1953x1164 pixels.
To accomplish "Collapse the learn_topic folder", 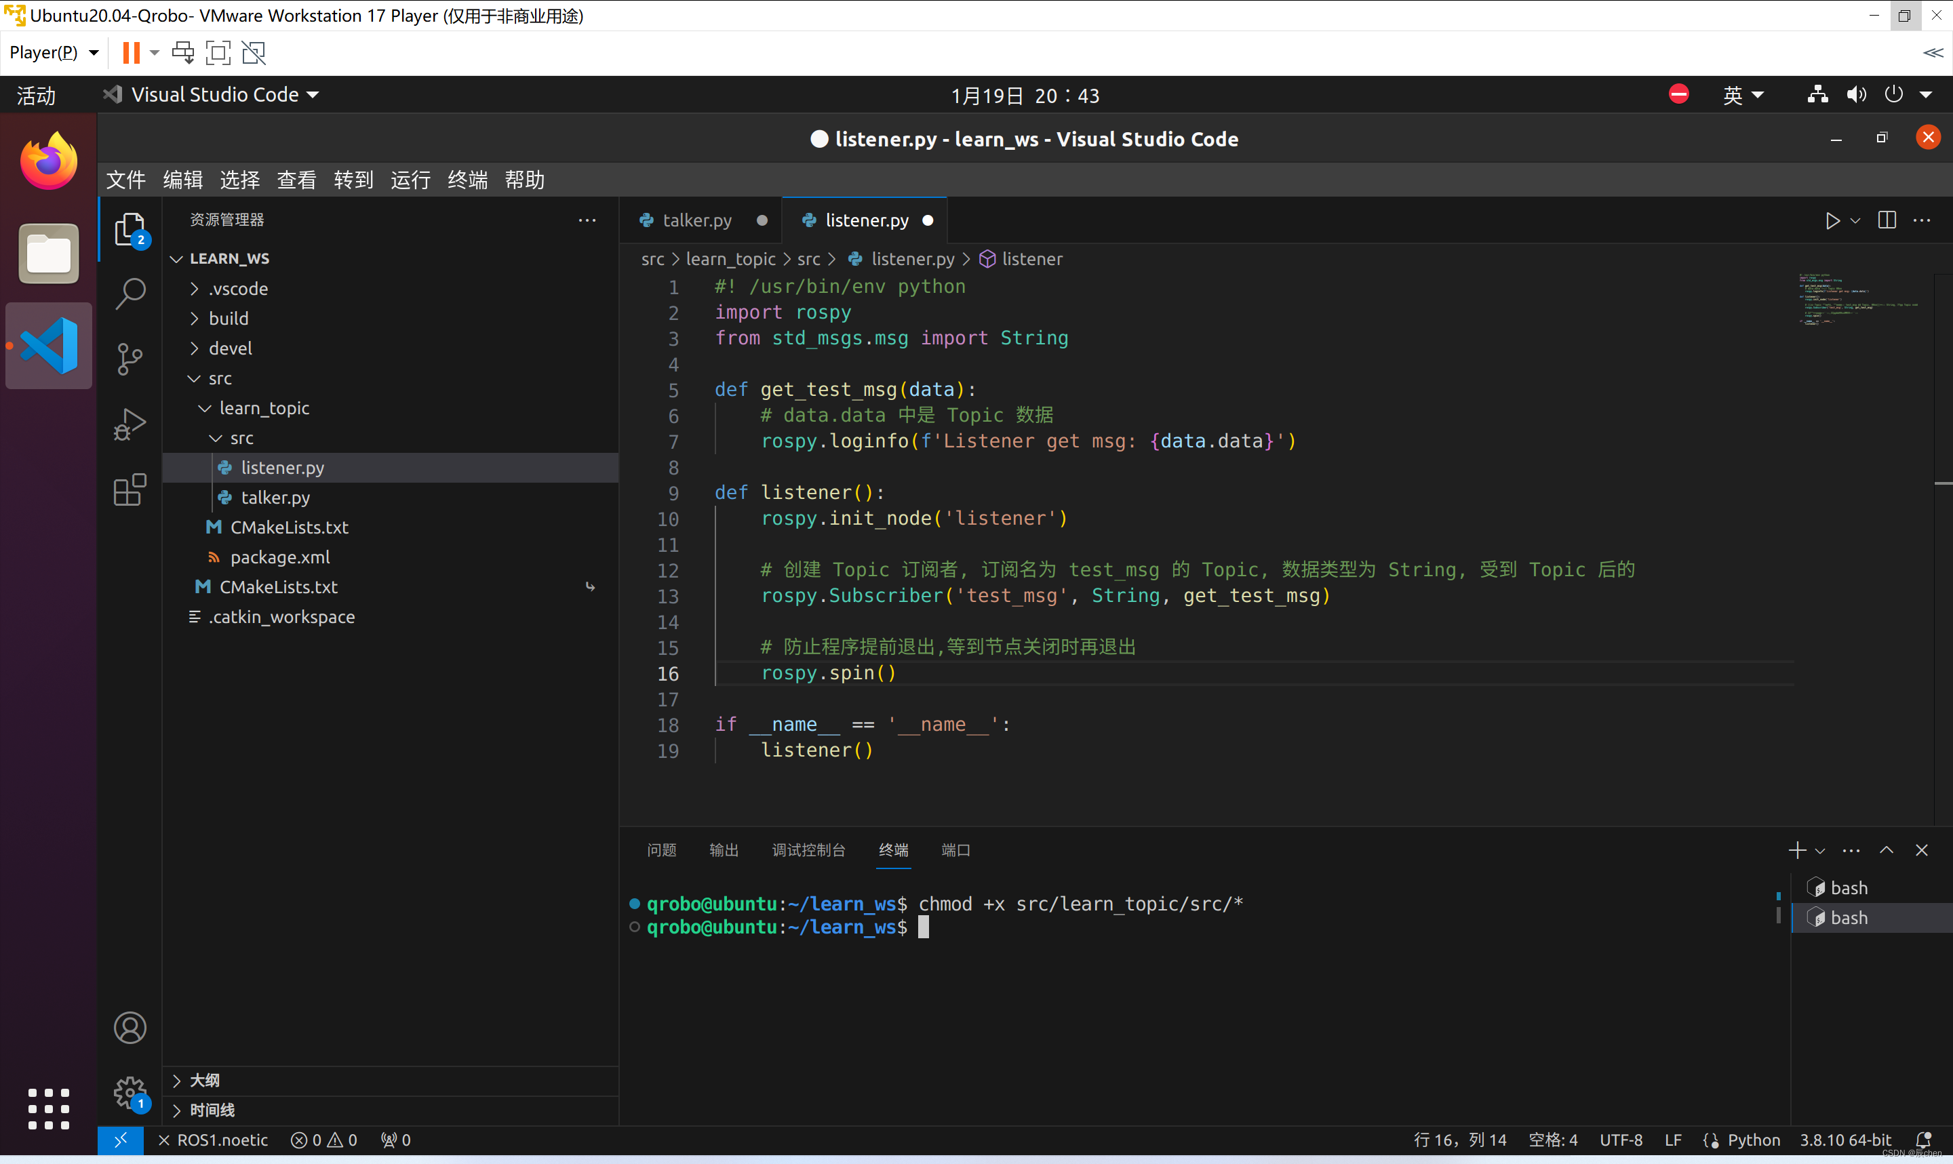I will point(391,408).
